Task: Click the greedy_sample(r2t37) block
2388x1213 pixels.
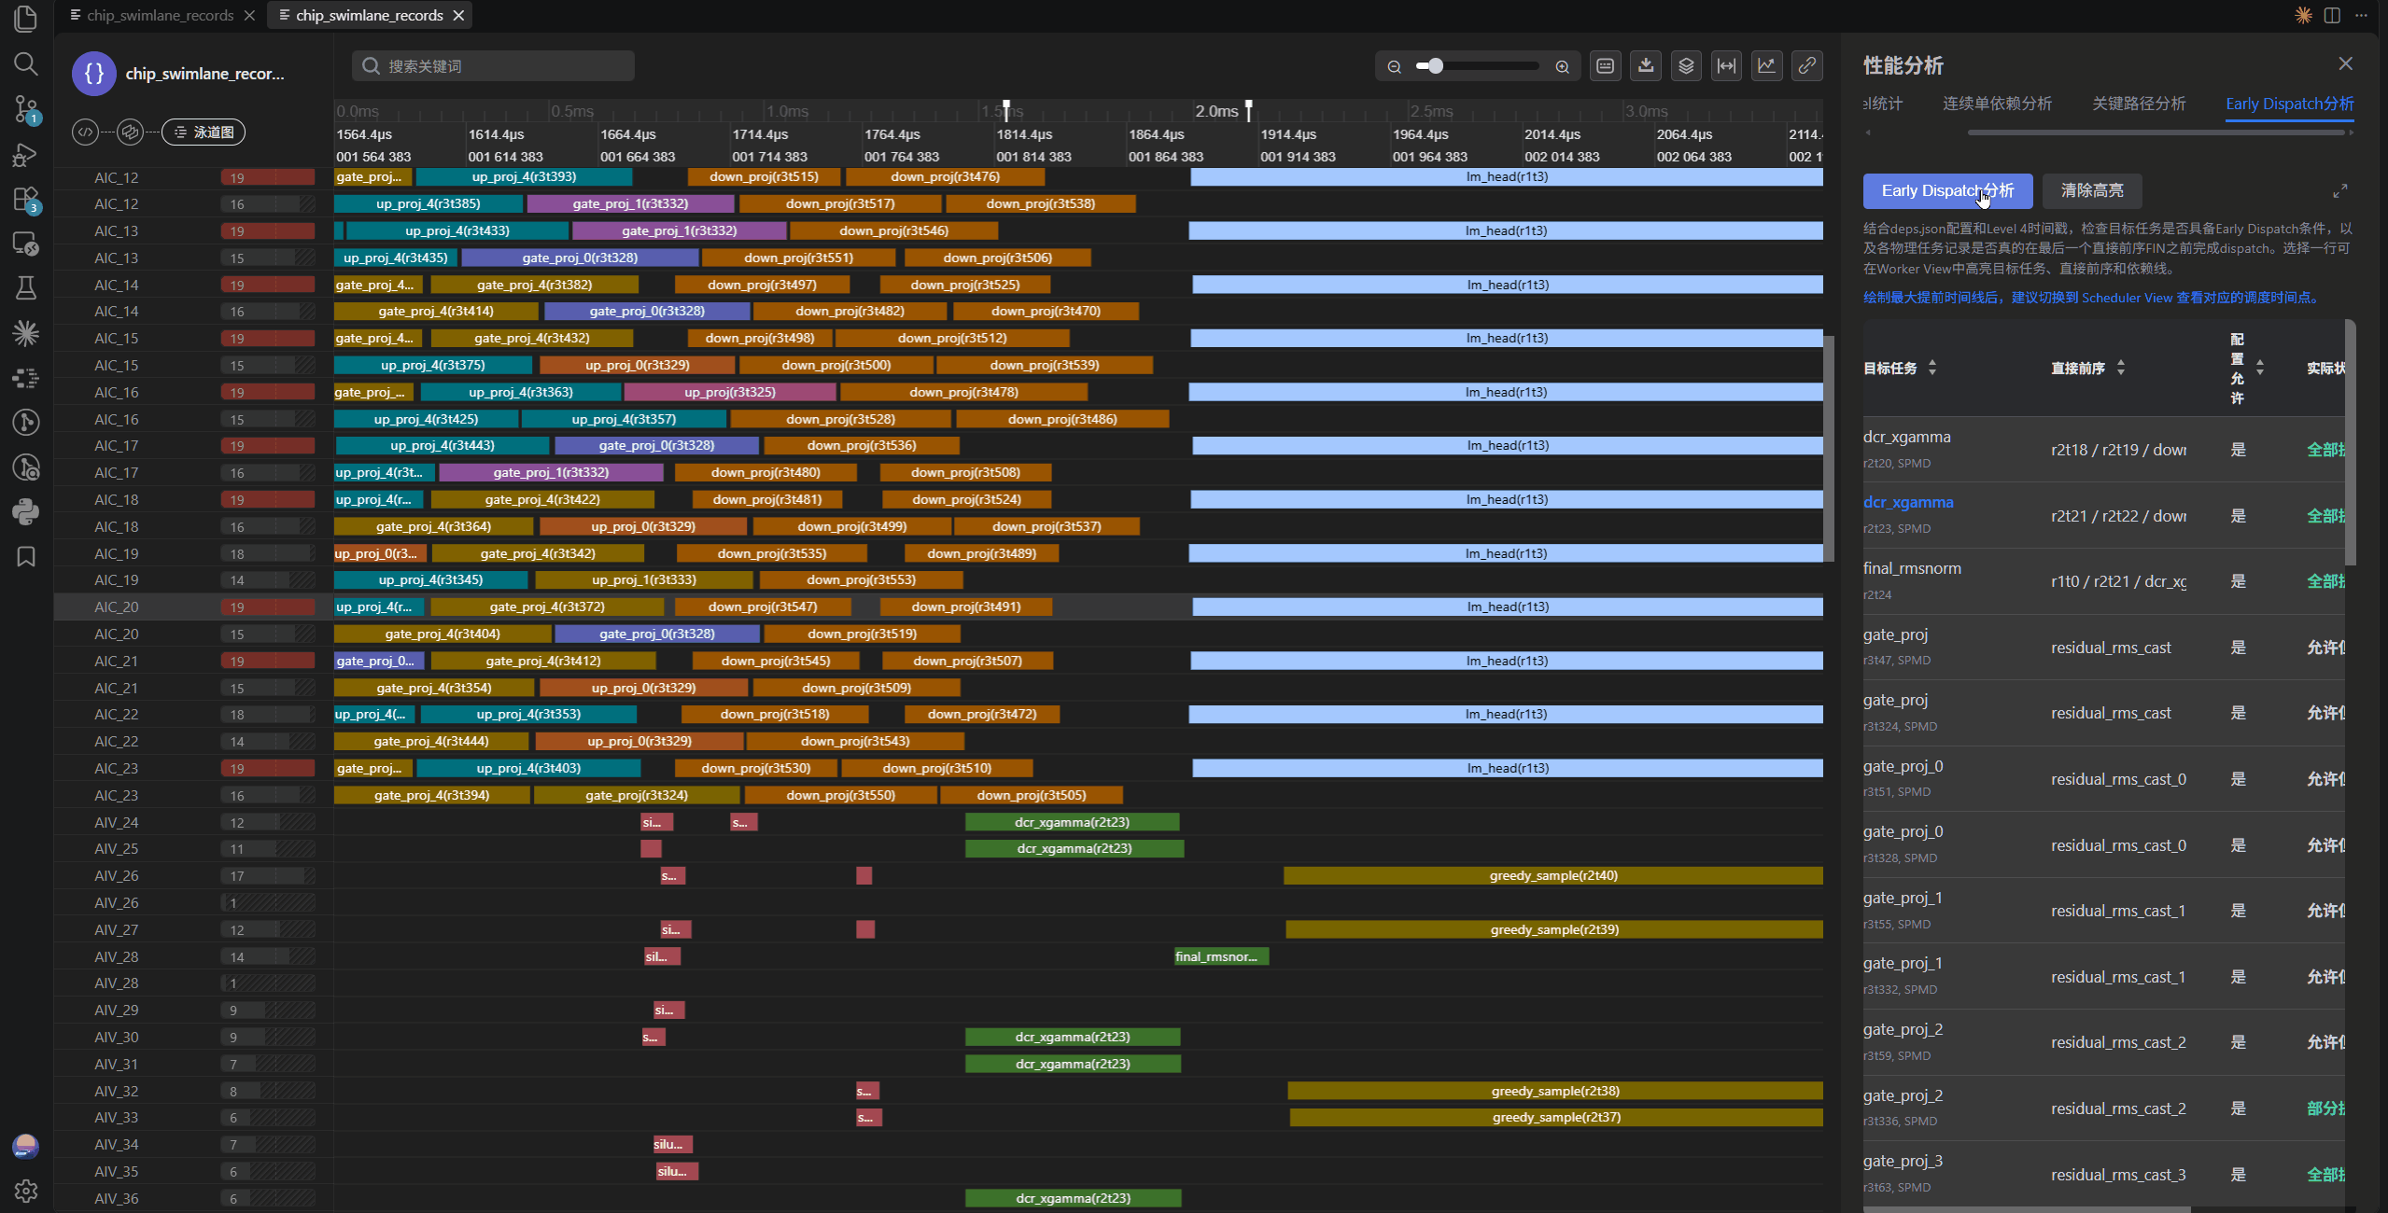Action: click(x=1556, y=1118)
